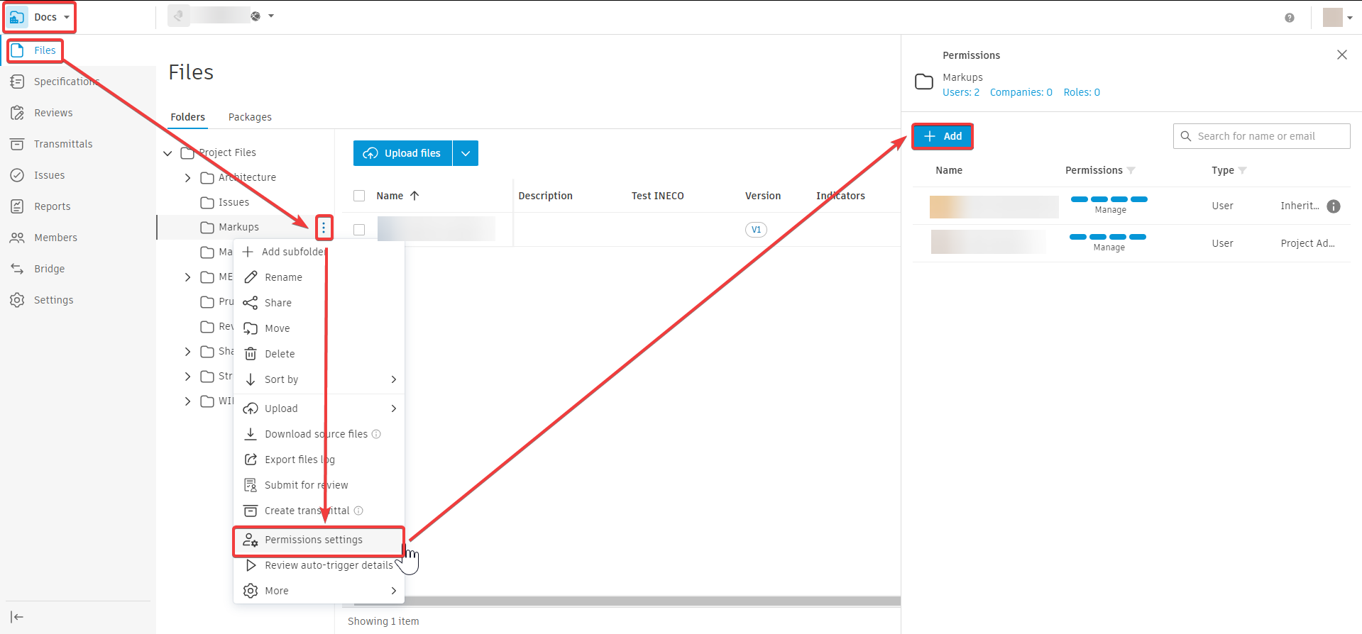
Task: Focus the Search for name or email field
Action: (x=1261, y=136)
